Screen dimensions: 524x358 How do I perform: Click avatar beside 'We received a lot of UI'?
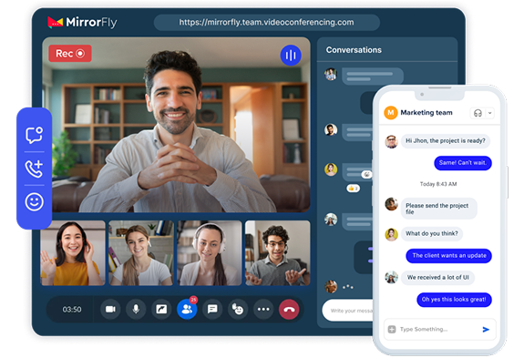(x=391, y=277)
